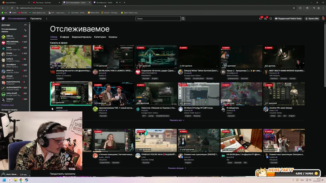Expand Показать еще in sidebar
Image resolution: width=326 pixels, height=183 pixels.
coord(8,105)
